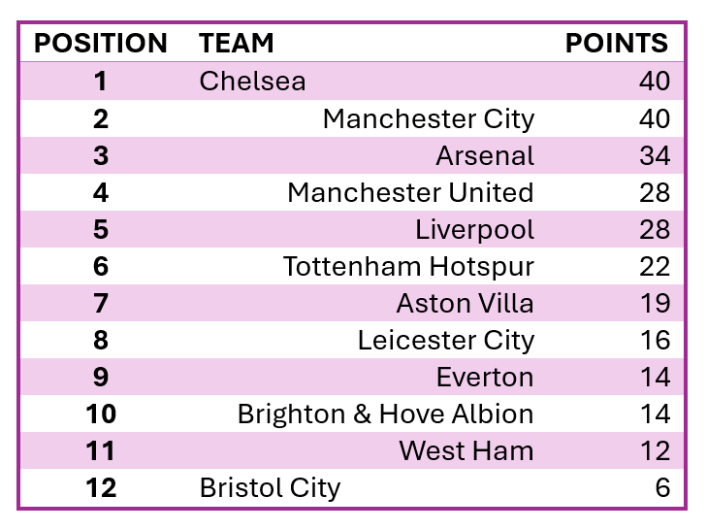Click the POSITION column header
Viewport: 707px width, 530px height.
click(101, 44)
